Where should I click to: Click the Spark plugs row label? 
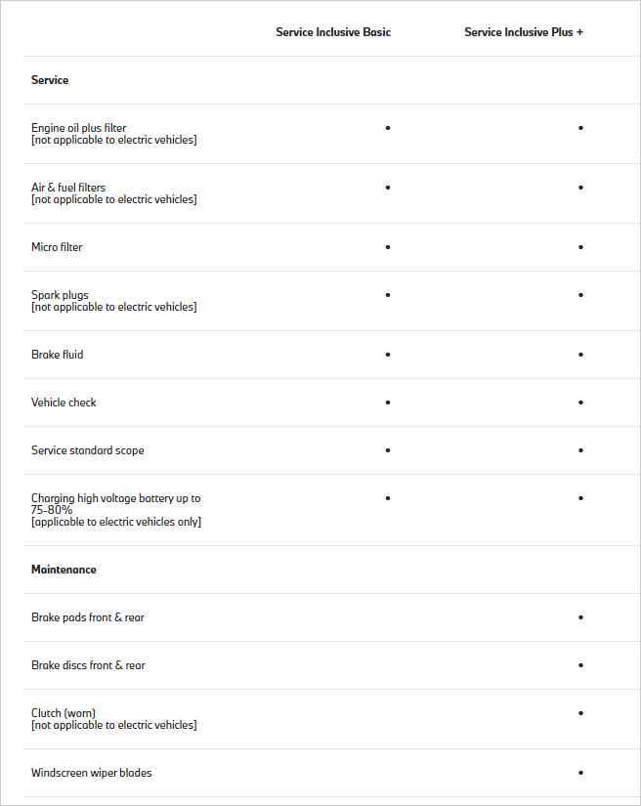tap(60, 295)
